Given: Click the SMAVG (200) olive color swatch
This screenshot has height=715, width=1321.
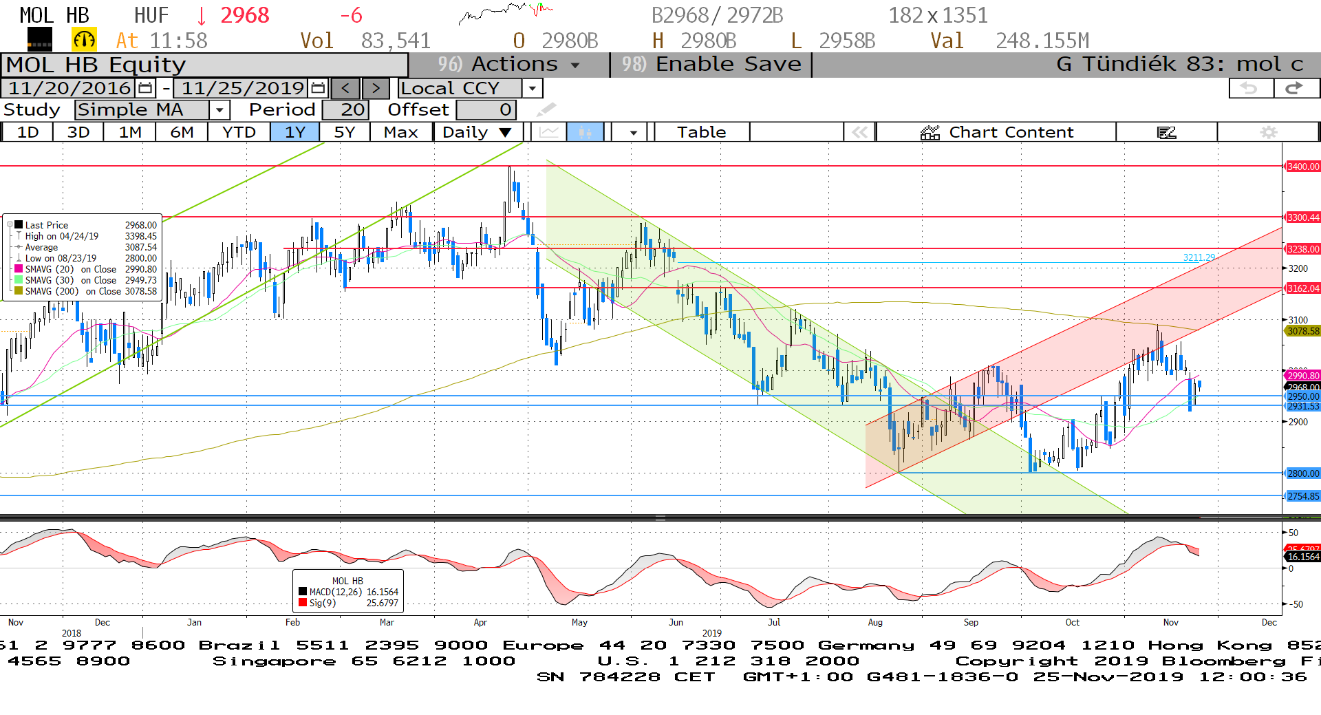Looking at the screenshot, I should [x=19, y=290].
